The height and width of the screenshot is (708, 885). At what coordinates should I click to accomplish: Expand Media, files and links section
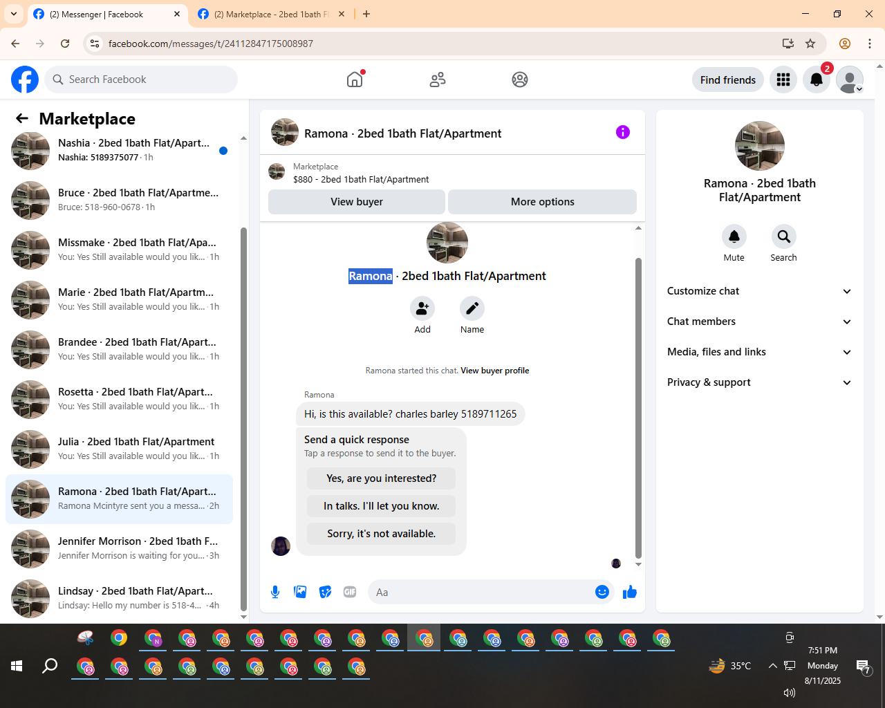point(760,352)
